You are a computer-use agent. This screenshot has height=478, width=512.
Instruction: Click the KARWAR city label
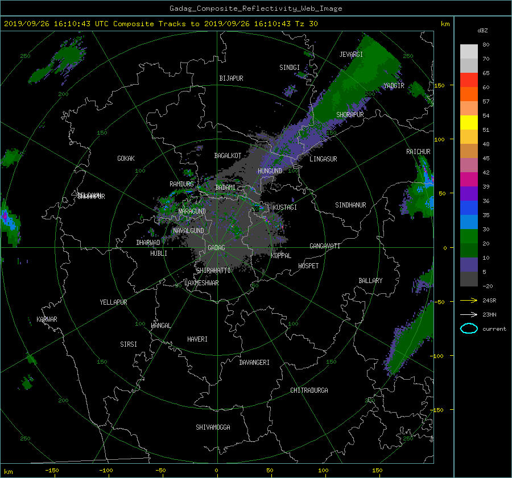point(47,319)
